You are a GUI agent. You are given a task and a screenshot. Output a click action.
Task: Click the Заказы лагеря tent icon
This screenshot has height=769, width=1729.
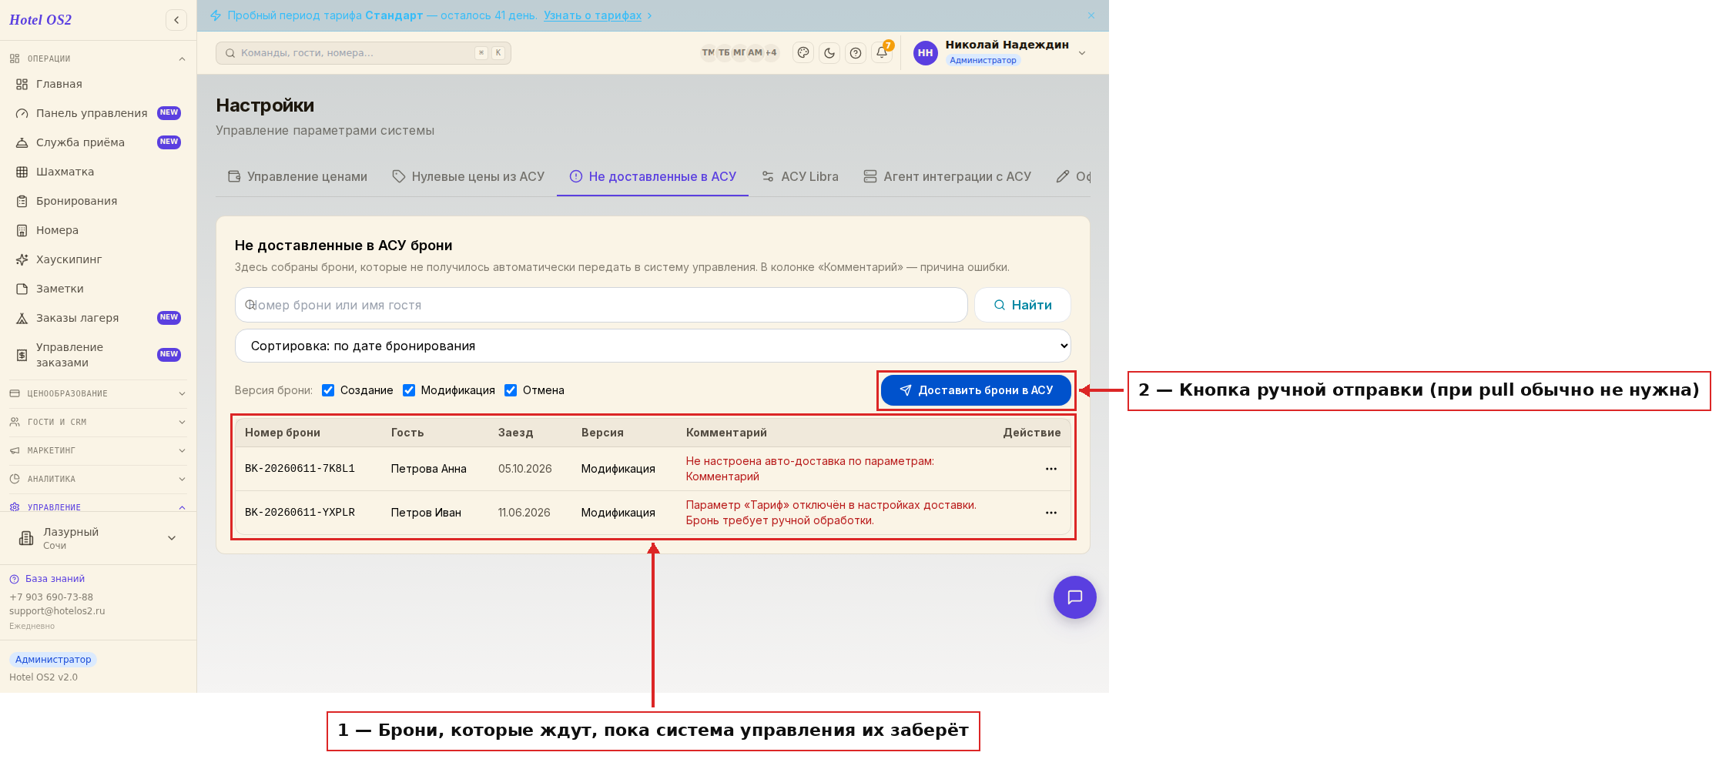22,318
